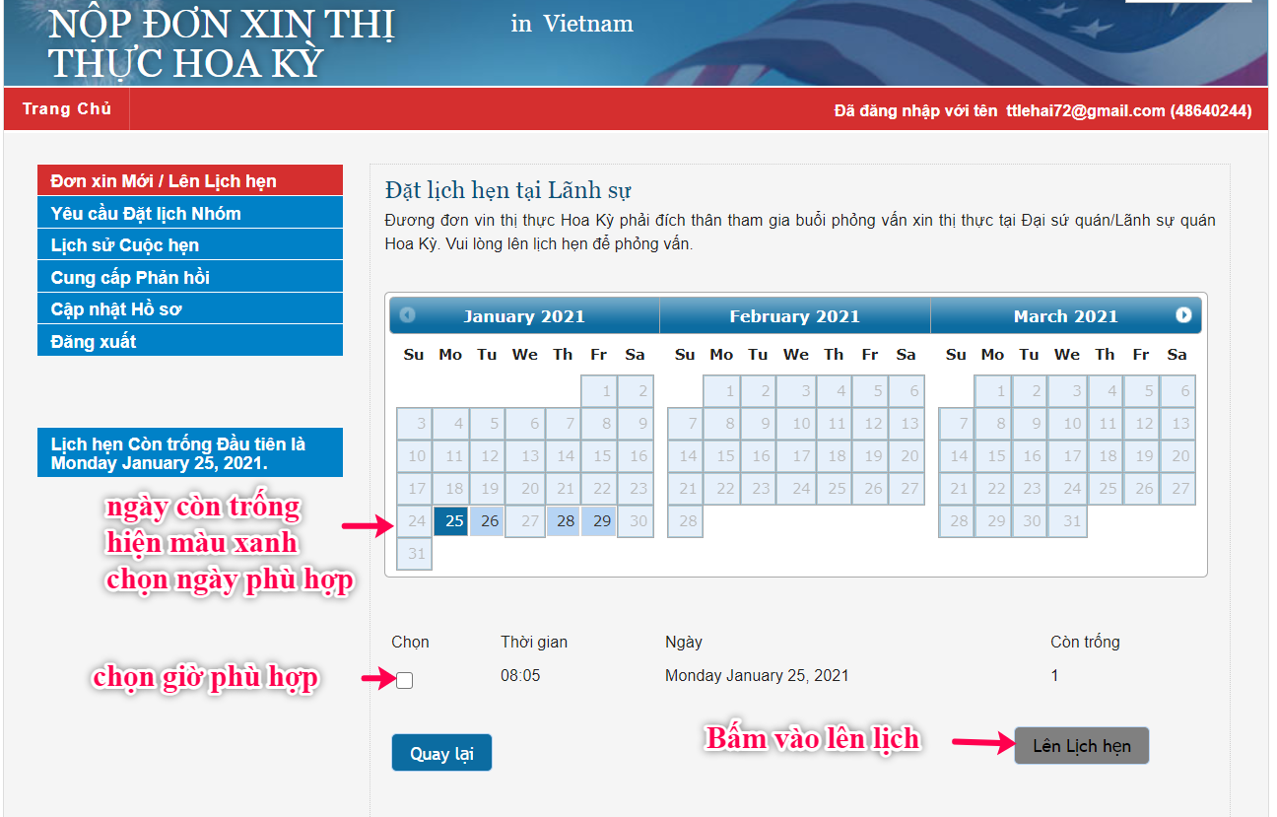The height and width of the screenshot is (817, 1277).
Task: Click the Ngày column header
Action: click(x=684, y=642)
